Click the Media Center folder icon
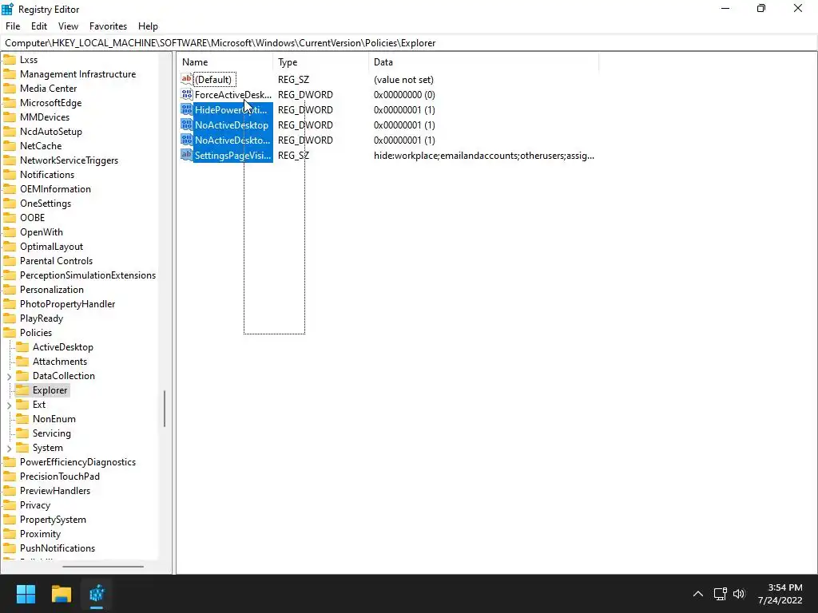Viewport: 818px width, 613px height. pos(10,89)
